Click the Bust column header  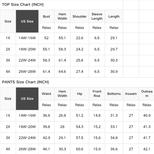tap(46, 16)
